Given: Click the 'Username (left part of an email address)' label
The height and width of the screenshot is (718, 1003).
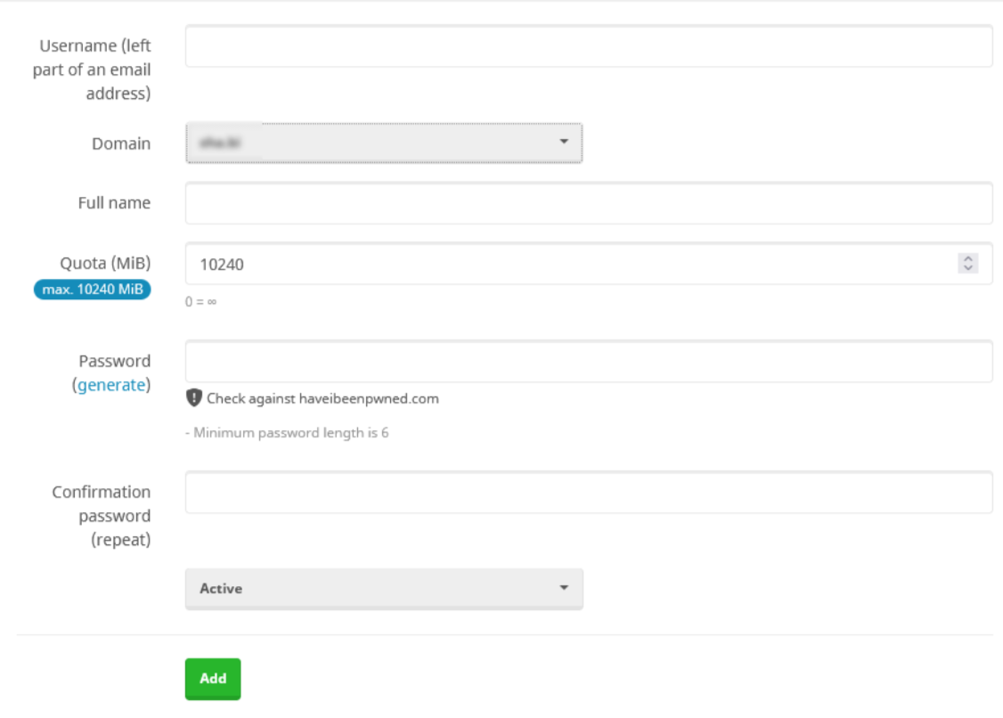Looking at the screenshot, I should (x=93, y=69).
